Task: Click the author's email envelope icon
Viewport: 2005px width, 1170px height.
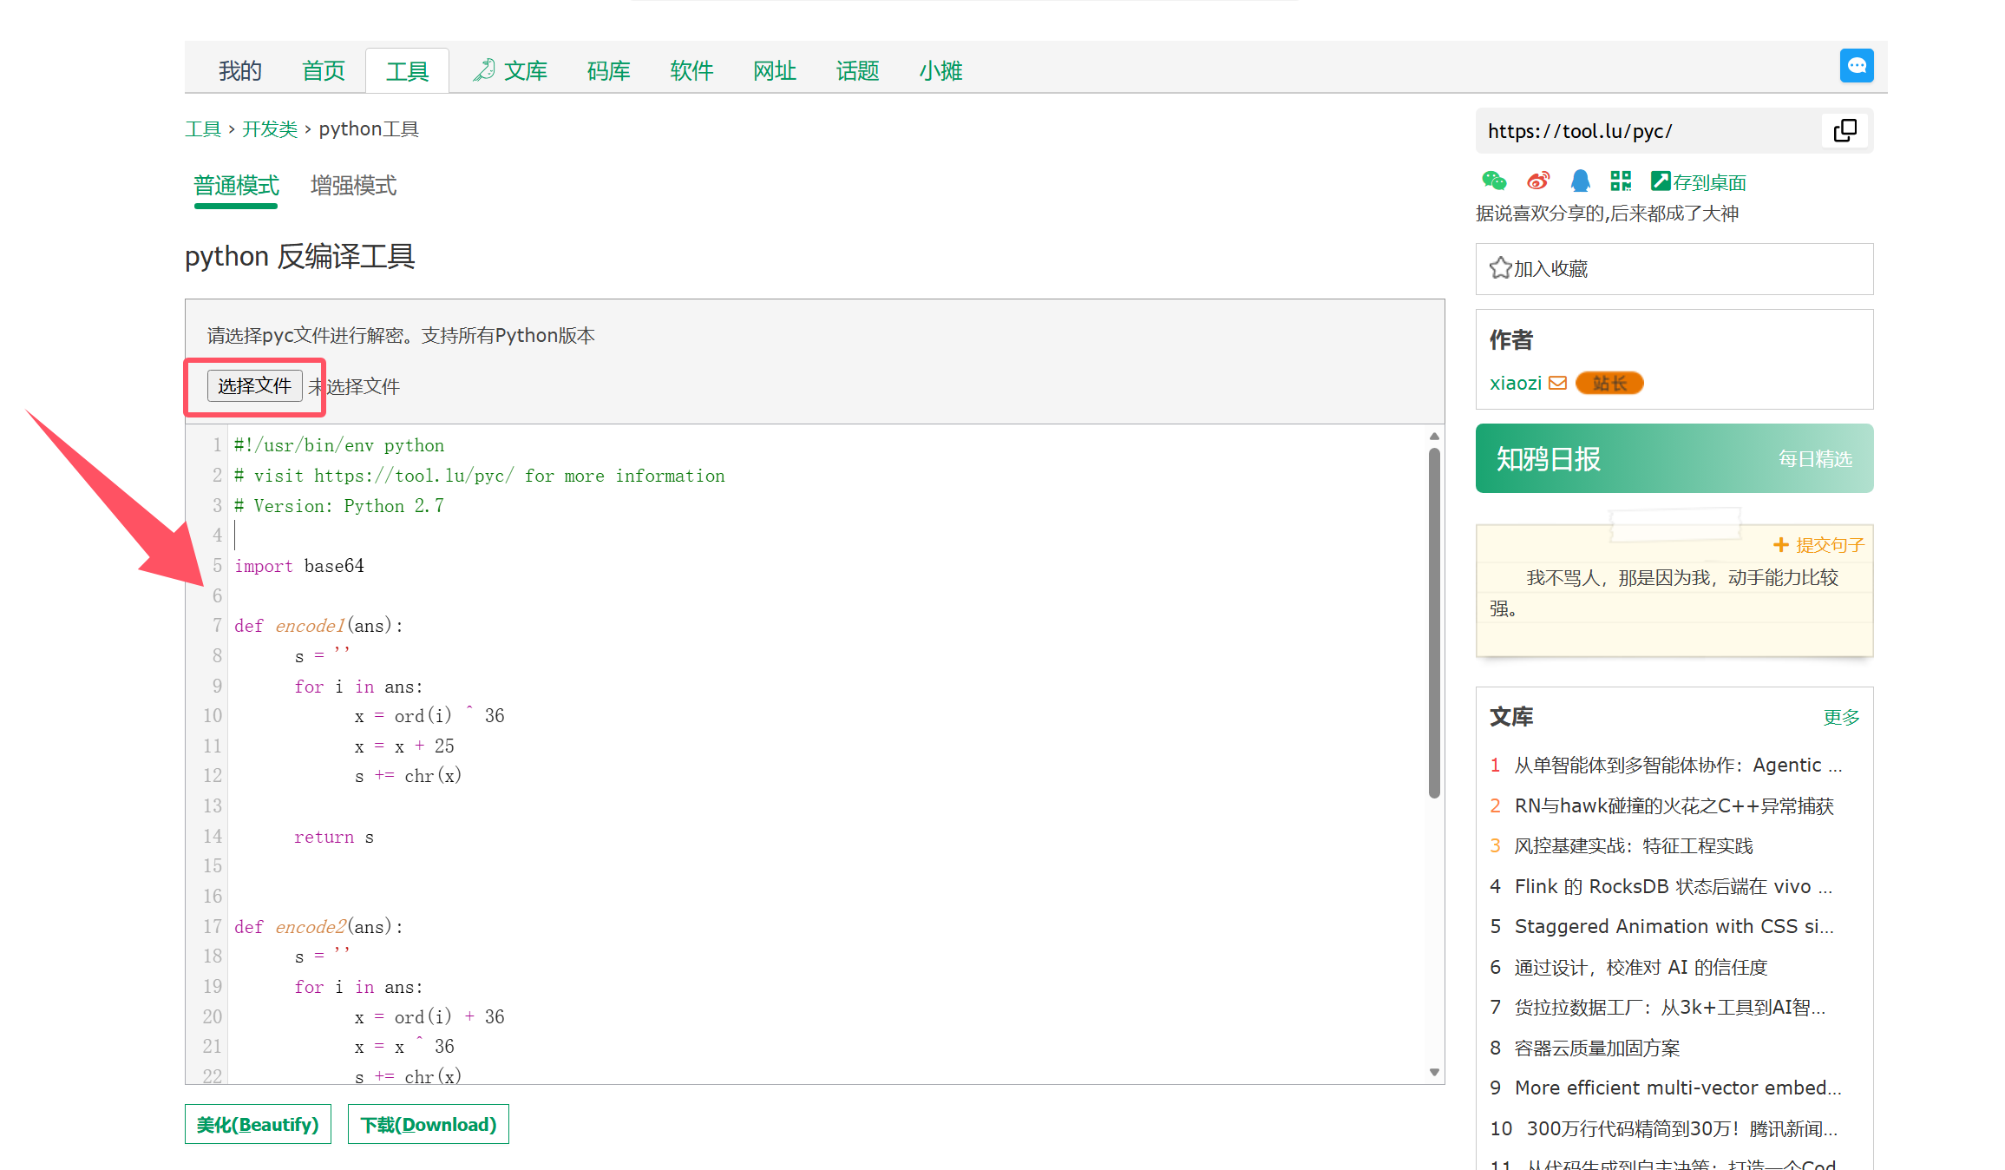Action: point(1557,383)
